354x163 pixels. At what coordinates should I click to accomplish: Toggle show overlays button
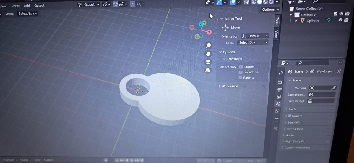click(233, 2)
